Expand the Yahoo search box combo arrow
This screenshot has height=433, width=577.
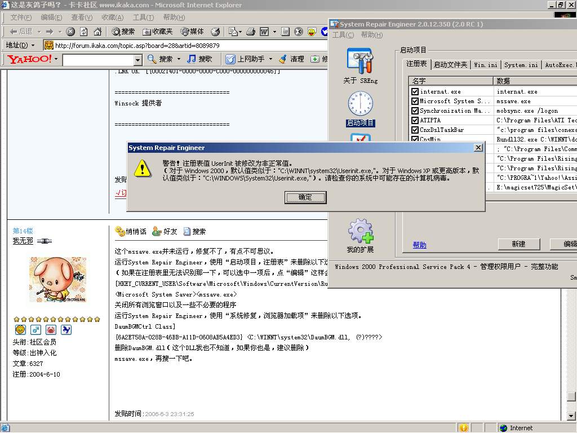[x=137, y=60]
